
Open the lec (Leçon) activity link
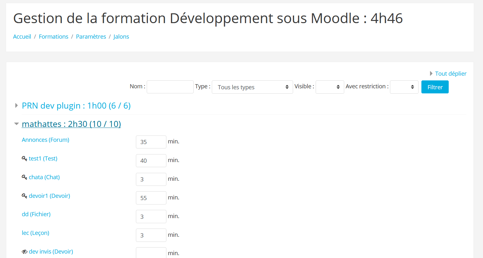click(x=36, y=233)
